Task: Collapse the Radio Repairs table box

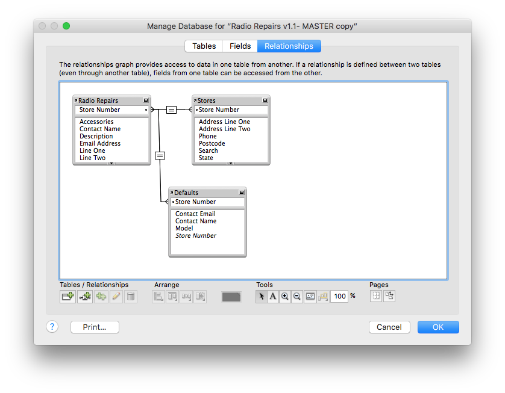Action: click(146, 101)
